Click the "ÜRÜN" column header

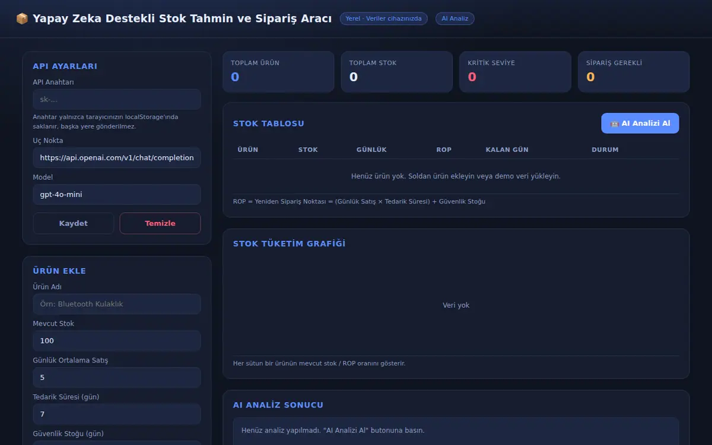pos(248,150)
